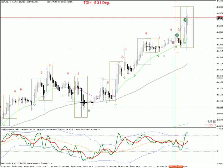Click the 1.61215 price scale label
223x168 pixels.
click(220, 95)
